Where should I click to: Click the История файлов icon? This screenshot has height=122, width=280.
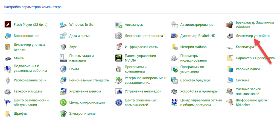[x=174, y=47]
